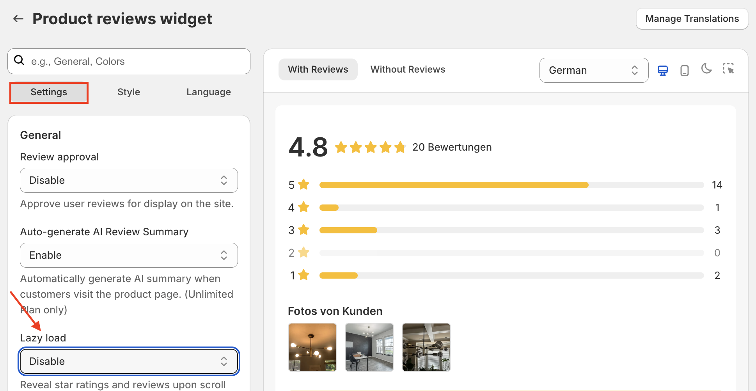Click the 1-star rating row star
This screenshot has width=756, height=391.
point(303,275)
